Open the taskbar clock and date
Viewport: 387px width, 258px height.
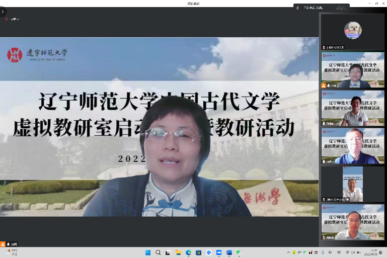click(373, 252)
